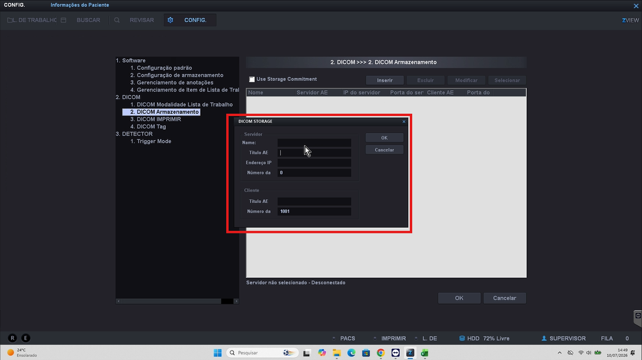
Task: Click the Inserir button
Action: (385, 81)
